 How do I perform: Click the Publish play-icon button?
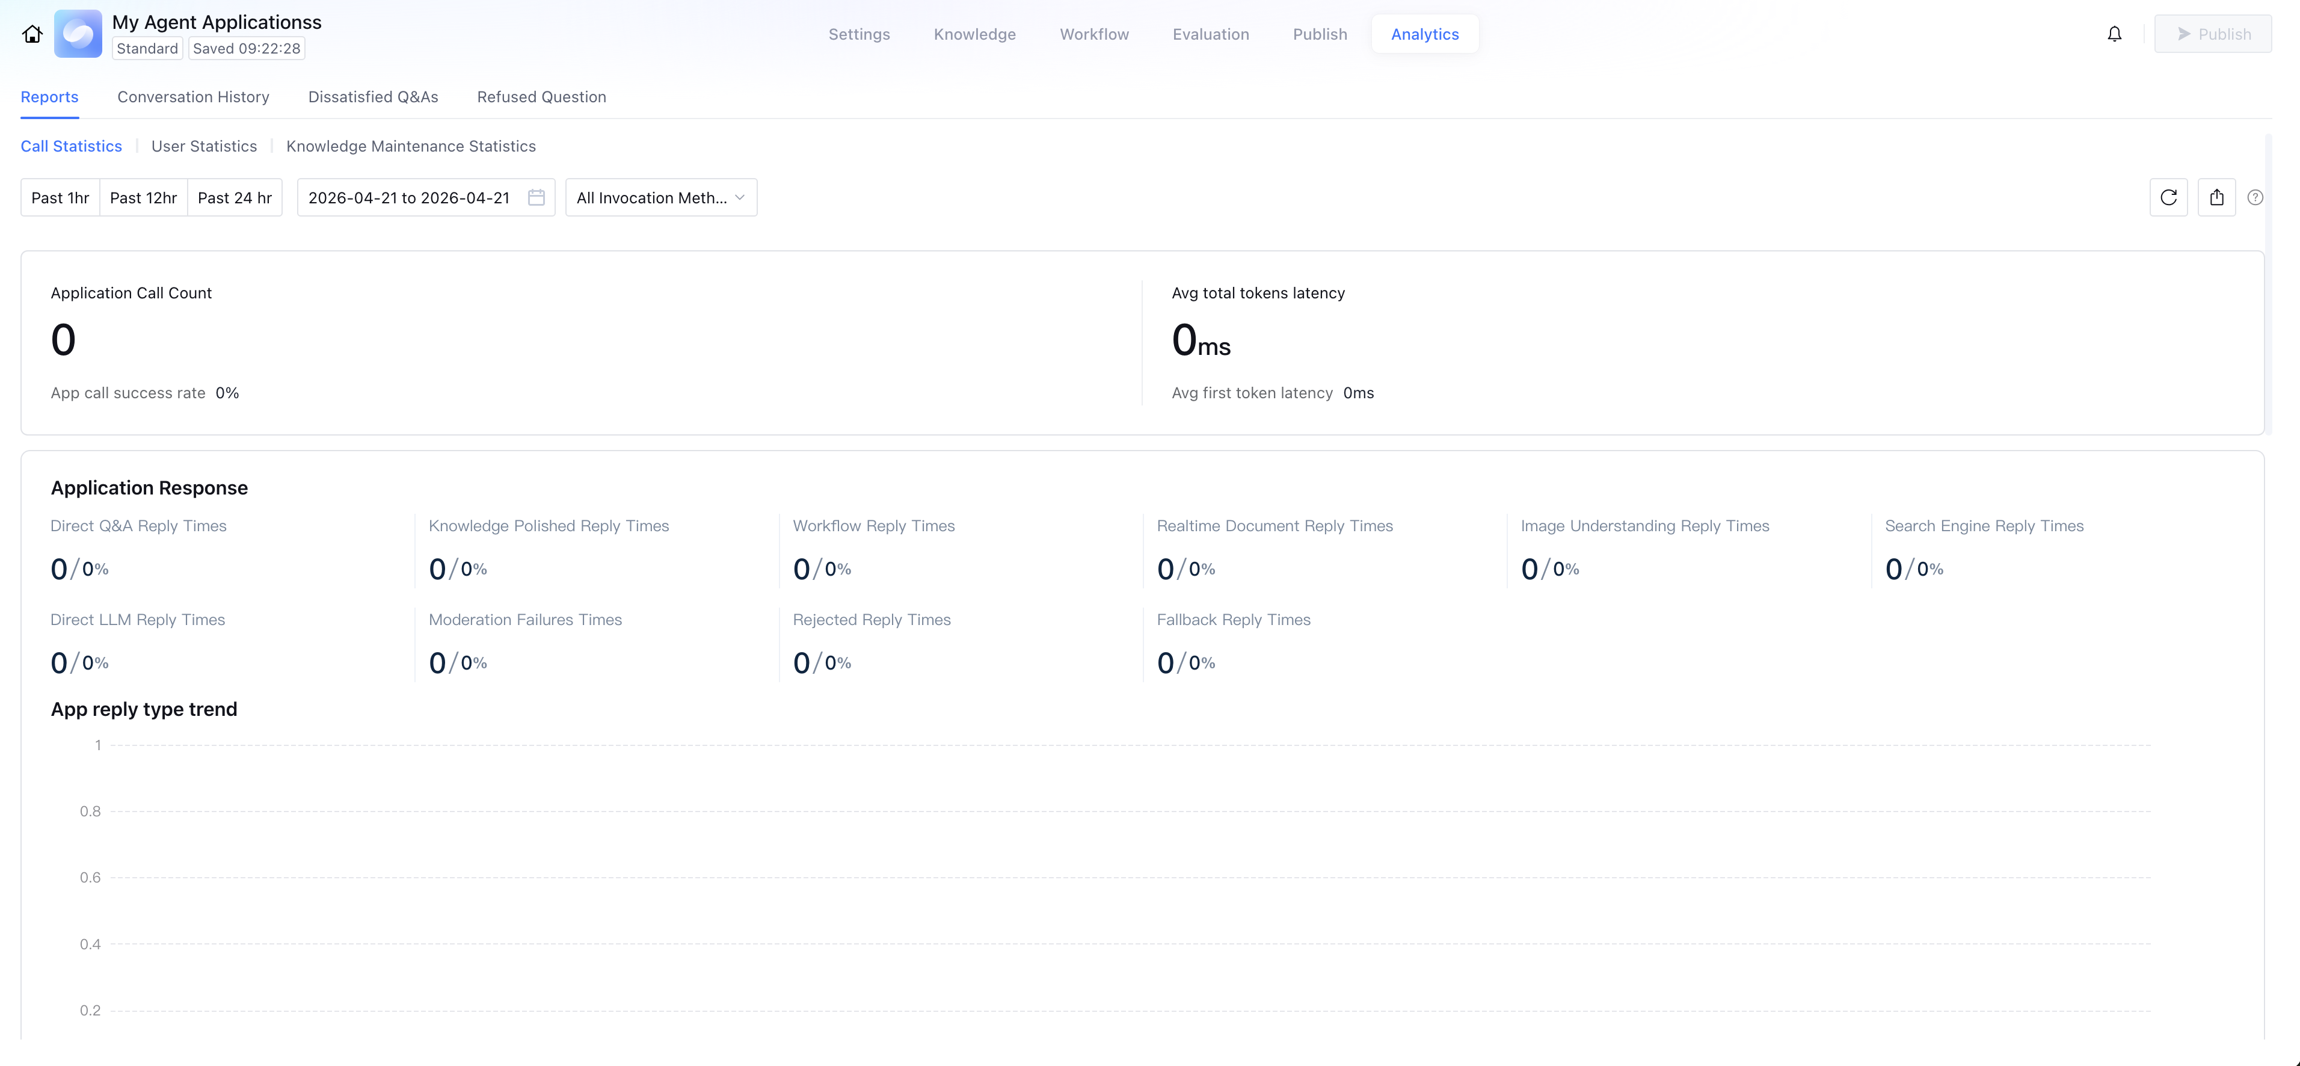coord(2213,34)
